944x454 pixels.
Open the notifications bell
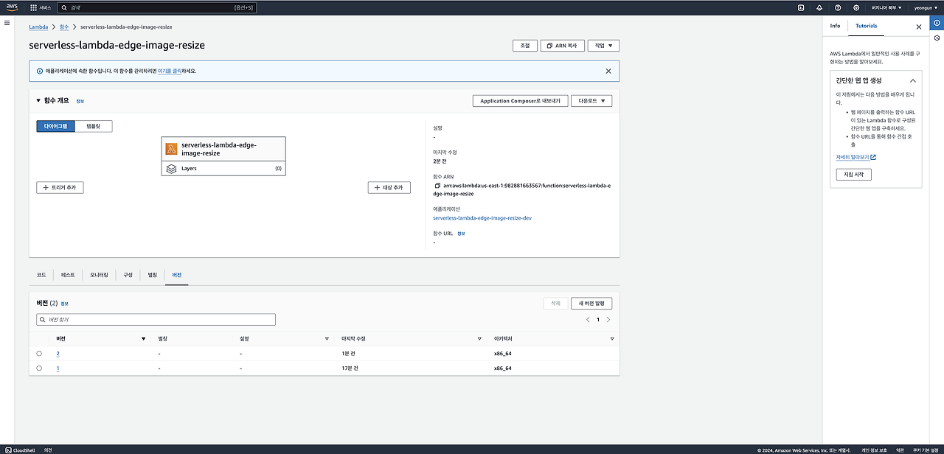point(819,7)
